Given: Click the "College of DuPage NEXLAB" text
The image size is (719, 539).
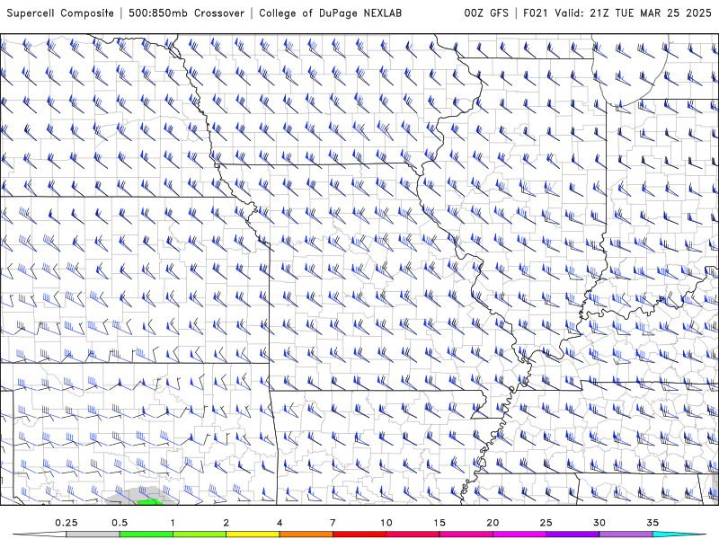Looking at the screenshot, I should (x=330, y=13).
